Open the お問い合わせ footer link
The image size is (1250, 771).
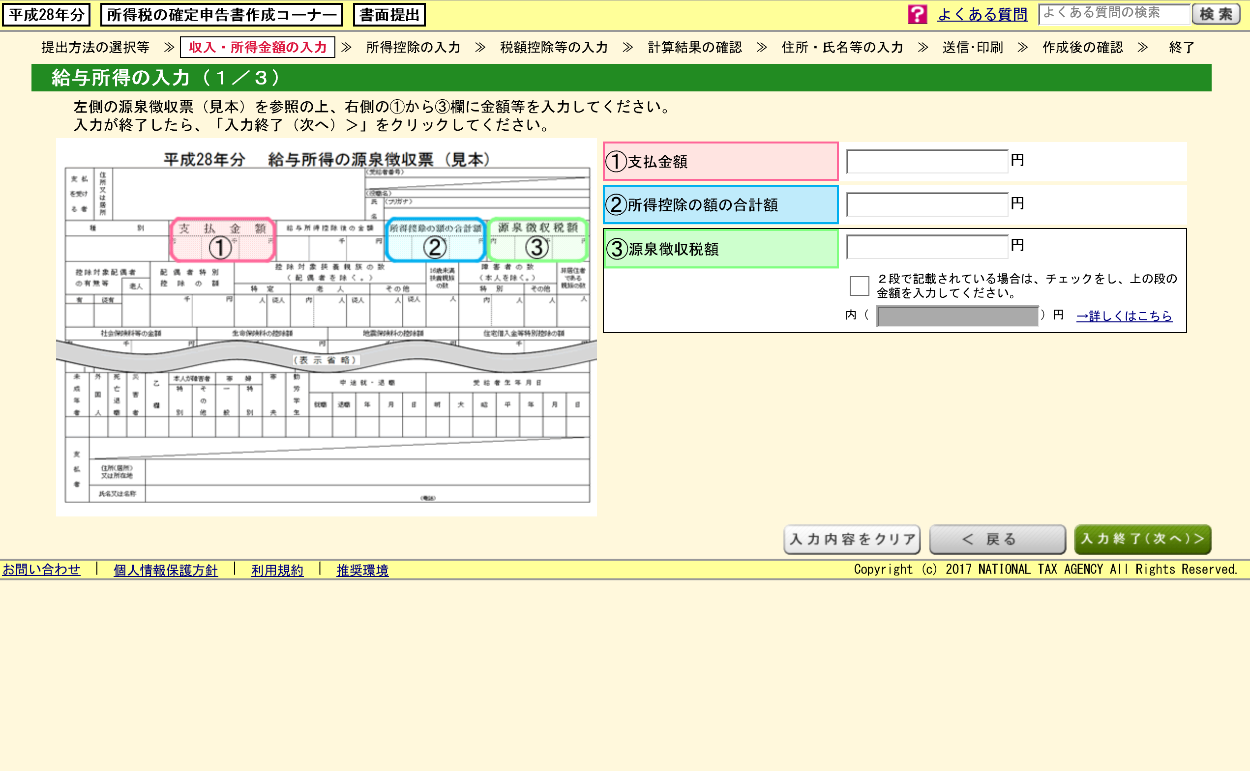[41, 570]
